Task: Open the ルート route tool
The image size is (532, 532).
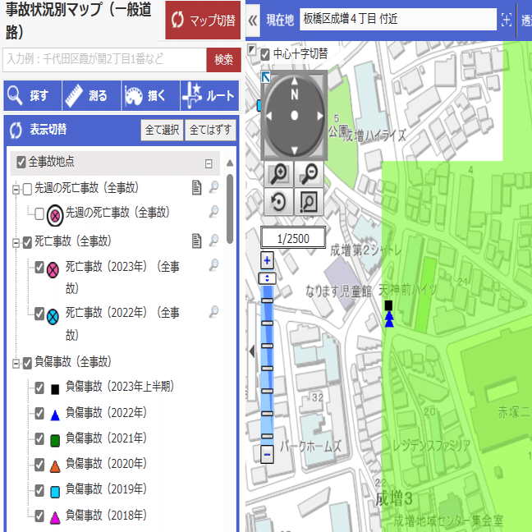Action: (x=209, y=96)
